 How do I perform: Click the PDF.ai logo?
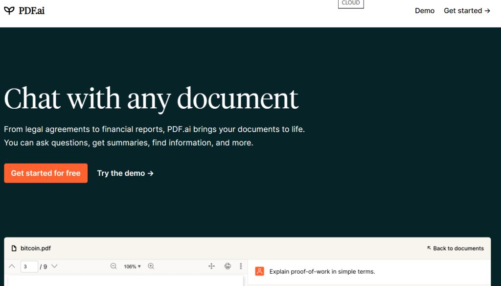24,11
